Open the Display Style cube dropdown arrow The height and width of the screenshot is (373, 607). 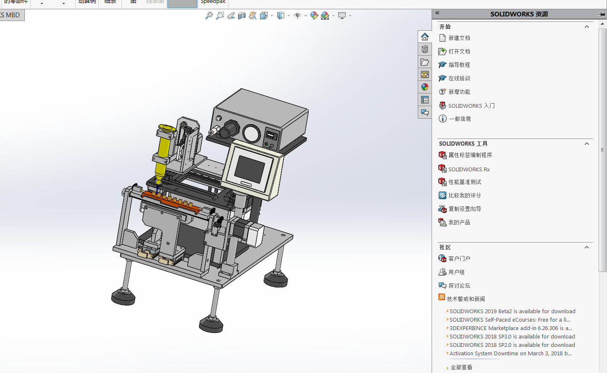(x=289, y=16)
